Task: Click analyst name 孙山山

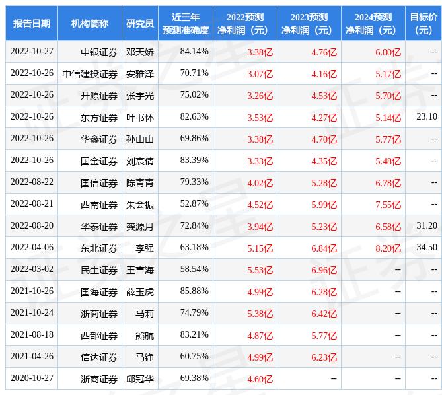Action: [x=140, y=139]
